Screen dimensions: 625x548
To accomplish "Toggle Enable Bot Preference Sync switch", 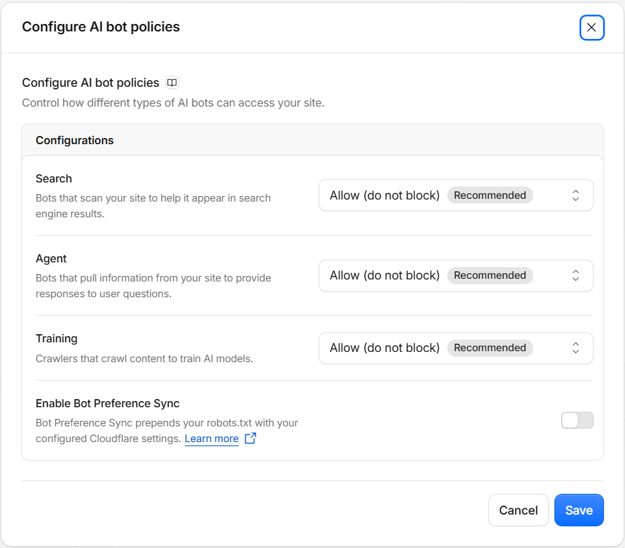I will [576, 420].
